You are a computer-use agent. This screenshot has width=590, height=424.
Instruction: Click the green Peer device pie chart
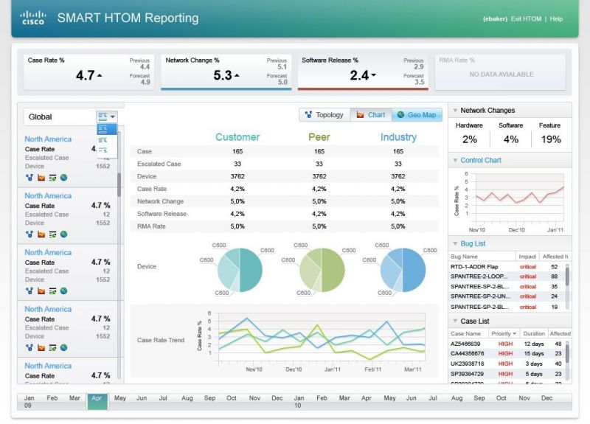tap(322, 270)
